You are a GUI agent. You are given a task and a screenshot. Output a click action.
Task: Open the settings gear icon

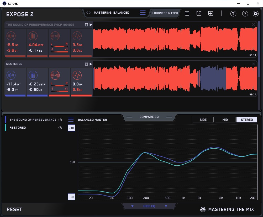[x=255, y=14]
